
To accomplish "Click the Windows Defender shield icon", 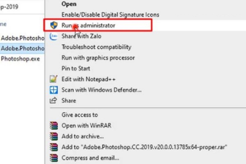I will [54, 90].
